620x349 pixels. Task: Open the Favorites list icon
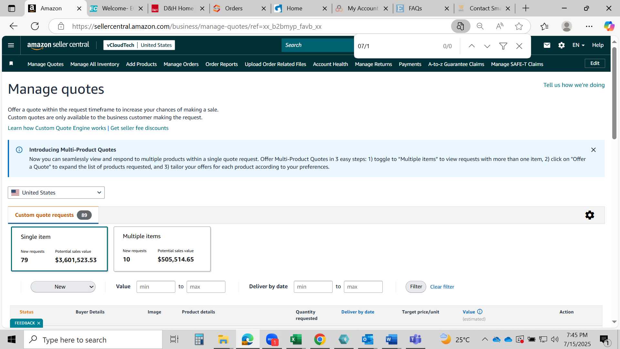[x=544, y=26]
